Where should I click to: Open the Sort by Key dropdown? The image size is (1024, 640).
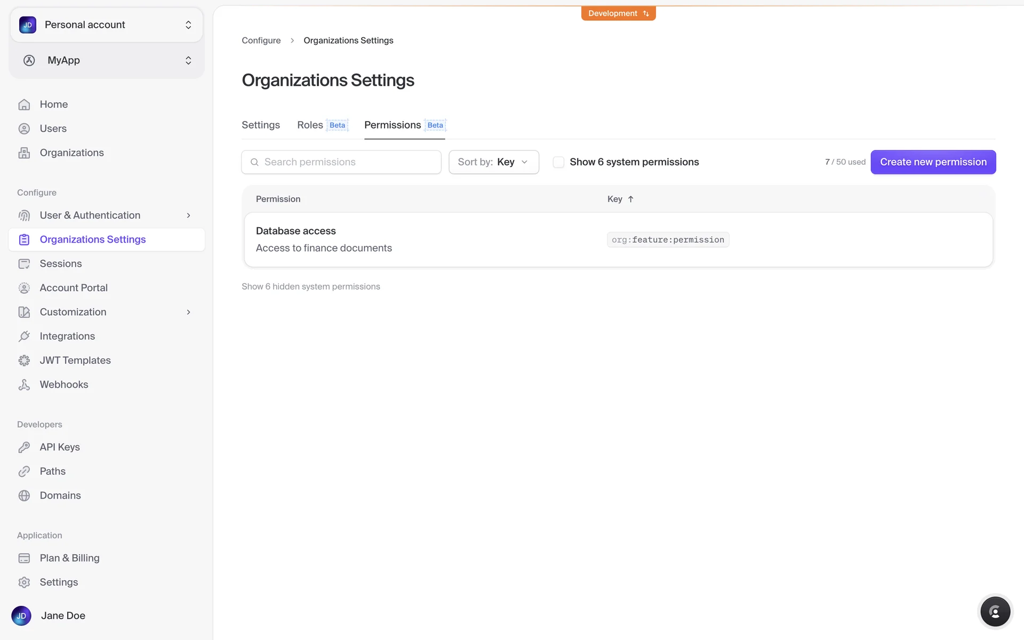493,162
